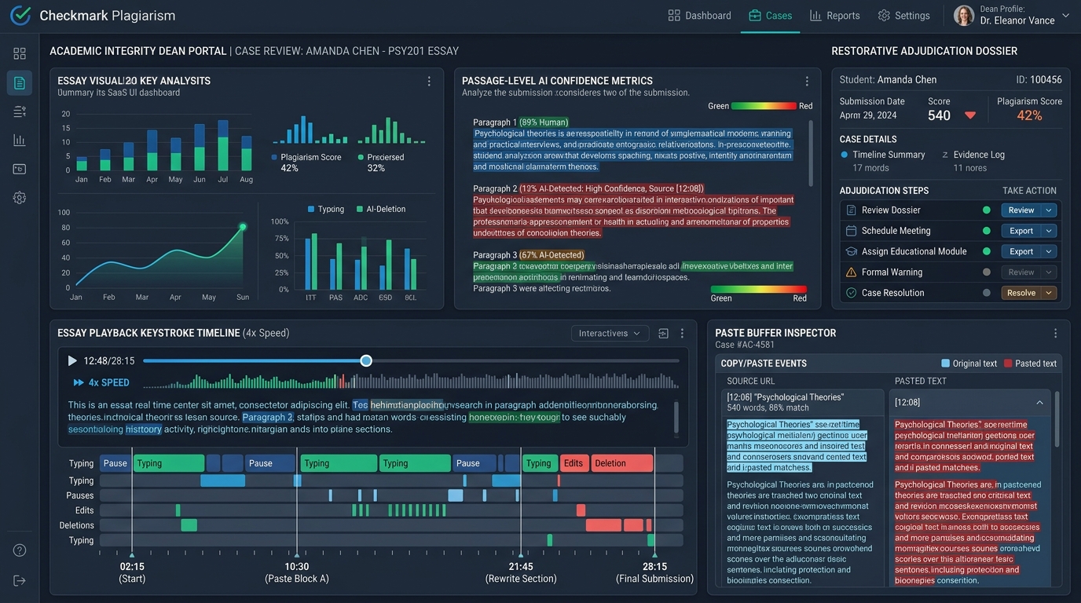Open the bar chart icon in left sidebar

(x=20, y=140)
